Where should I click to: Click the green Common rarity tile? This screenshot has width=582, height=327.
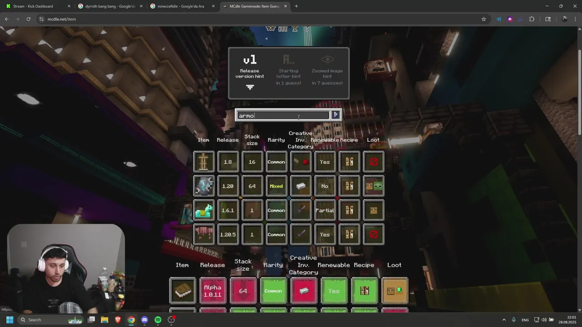click(x=273, y=291)
